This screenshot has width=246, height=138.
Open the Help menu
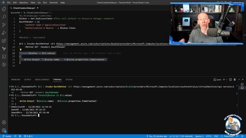point(62,3)
